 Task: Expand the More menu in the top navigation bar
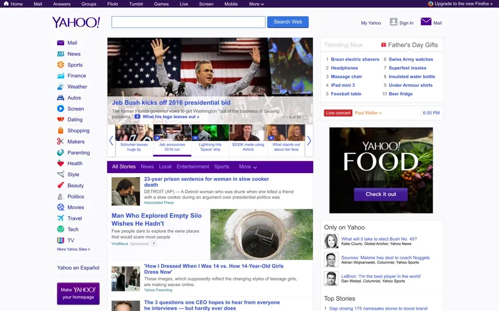click(256, 4)
